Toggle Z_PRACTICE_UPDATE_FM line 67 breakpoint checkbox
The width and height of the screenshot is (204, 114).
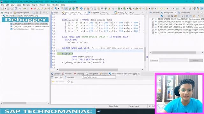pos(153,30)
